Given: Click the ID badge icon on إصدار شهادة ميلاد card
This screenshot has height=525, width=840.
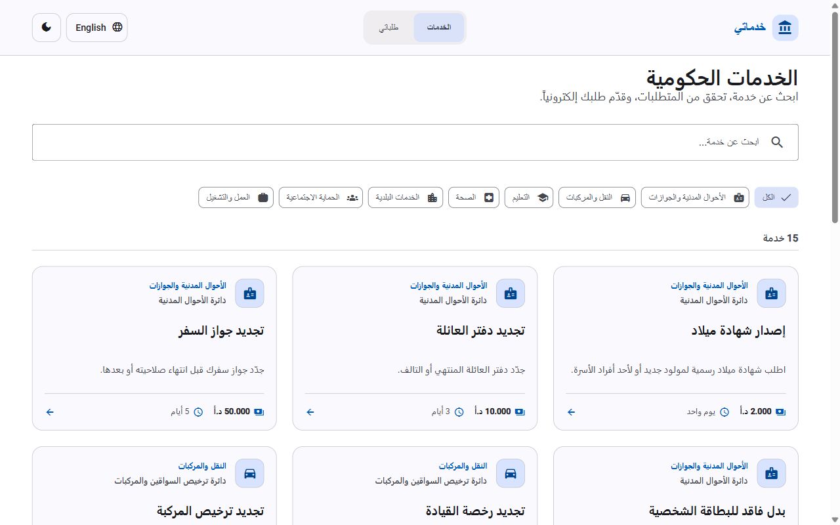Looking at the screenshot, I should point(772,293).
